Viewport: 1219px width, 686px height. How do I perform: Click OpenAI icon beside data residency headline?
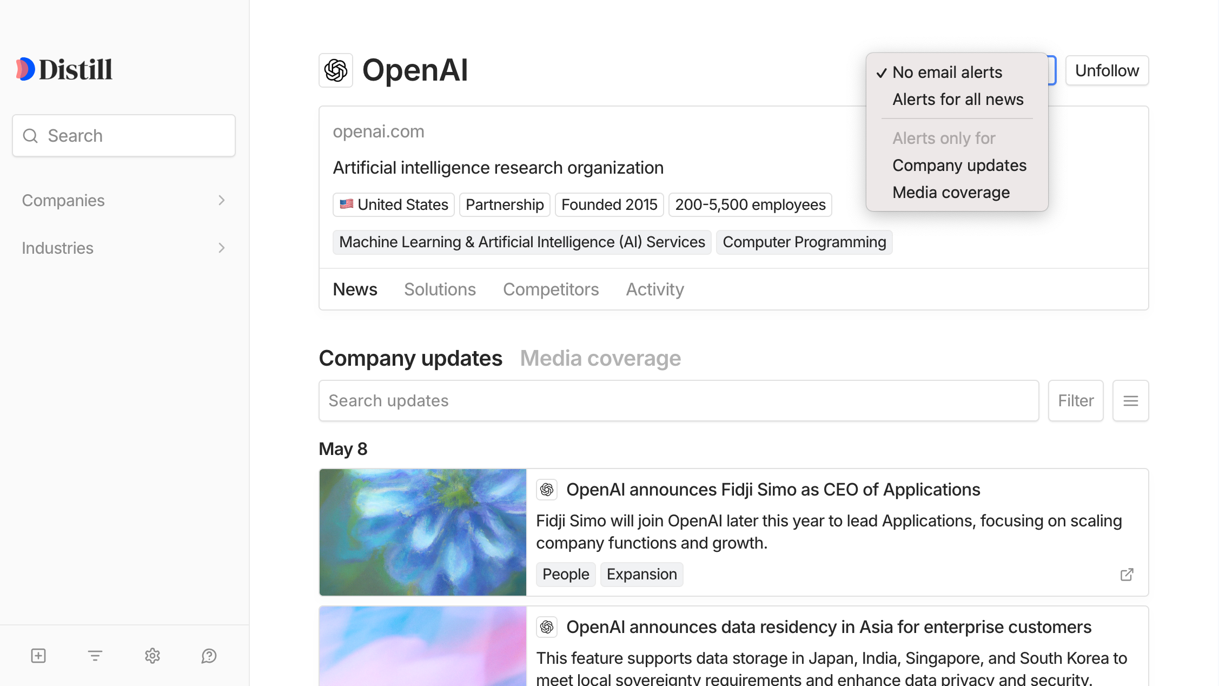(547, 627)
